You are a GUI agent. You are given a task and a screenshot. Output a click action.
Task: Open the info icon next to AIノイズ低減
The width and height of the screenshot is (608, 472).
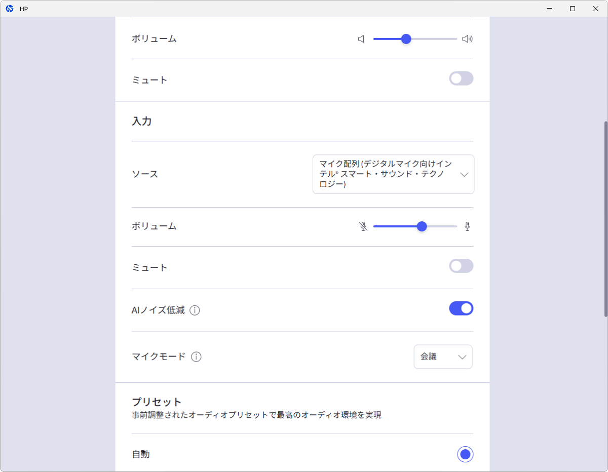coord(195,310)
